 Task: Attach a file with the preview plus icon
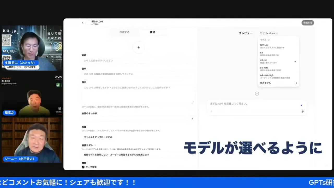(211, 111)
